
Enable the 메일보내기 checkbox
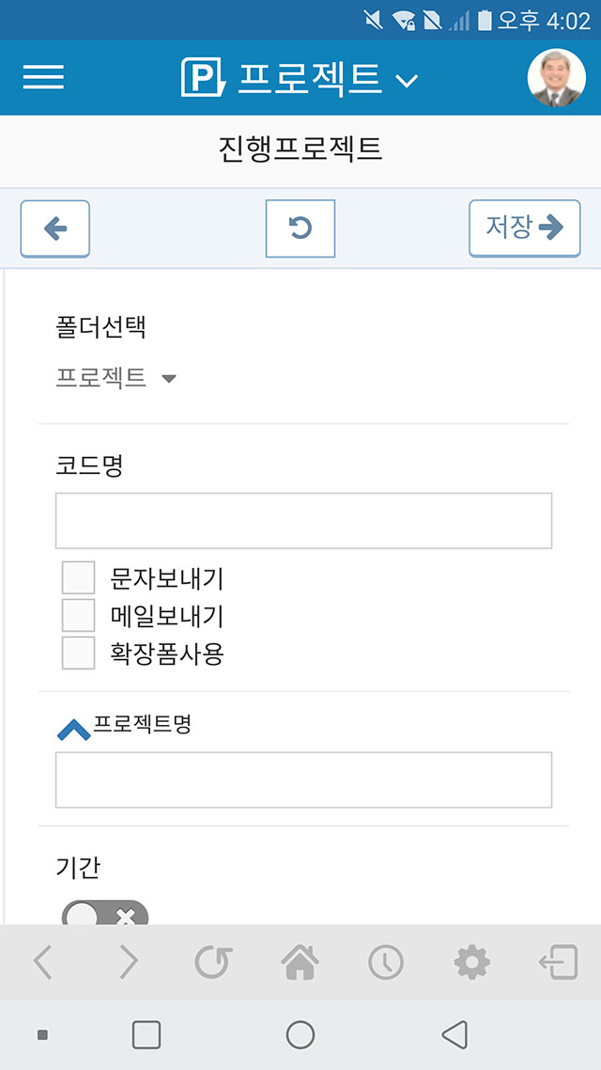pos(78,616)
